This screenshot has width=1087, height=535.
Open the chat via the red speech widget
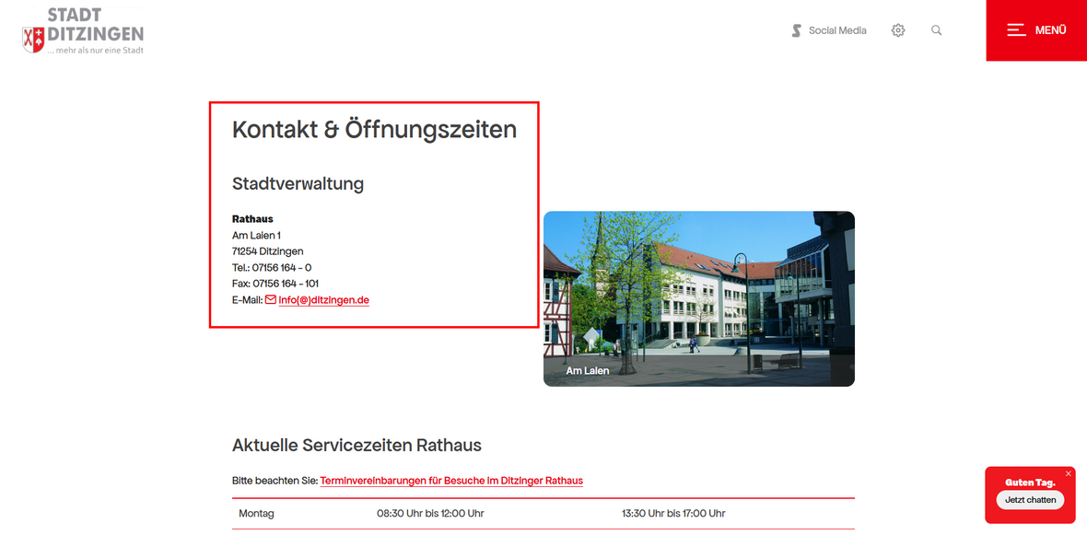pyautogui.click(x=1030, y=500)
